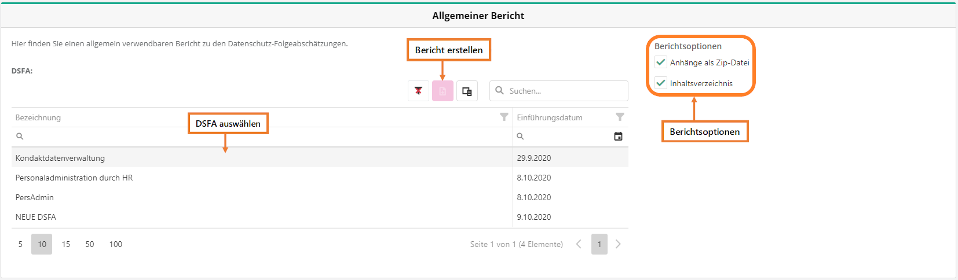Click the Einführungsdatum column filter funnel
The width and height of the screenshot is (958, 280).
click(x=620, y=117)
